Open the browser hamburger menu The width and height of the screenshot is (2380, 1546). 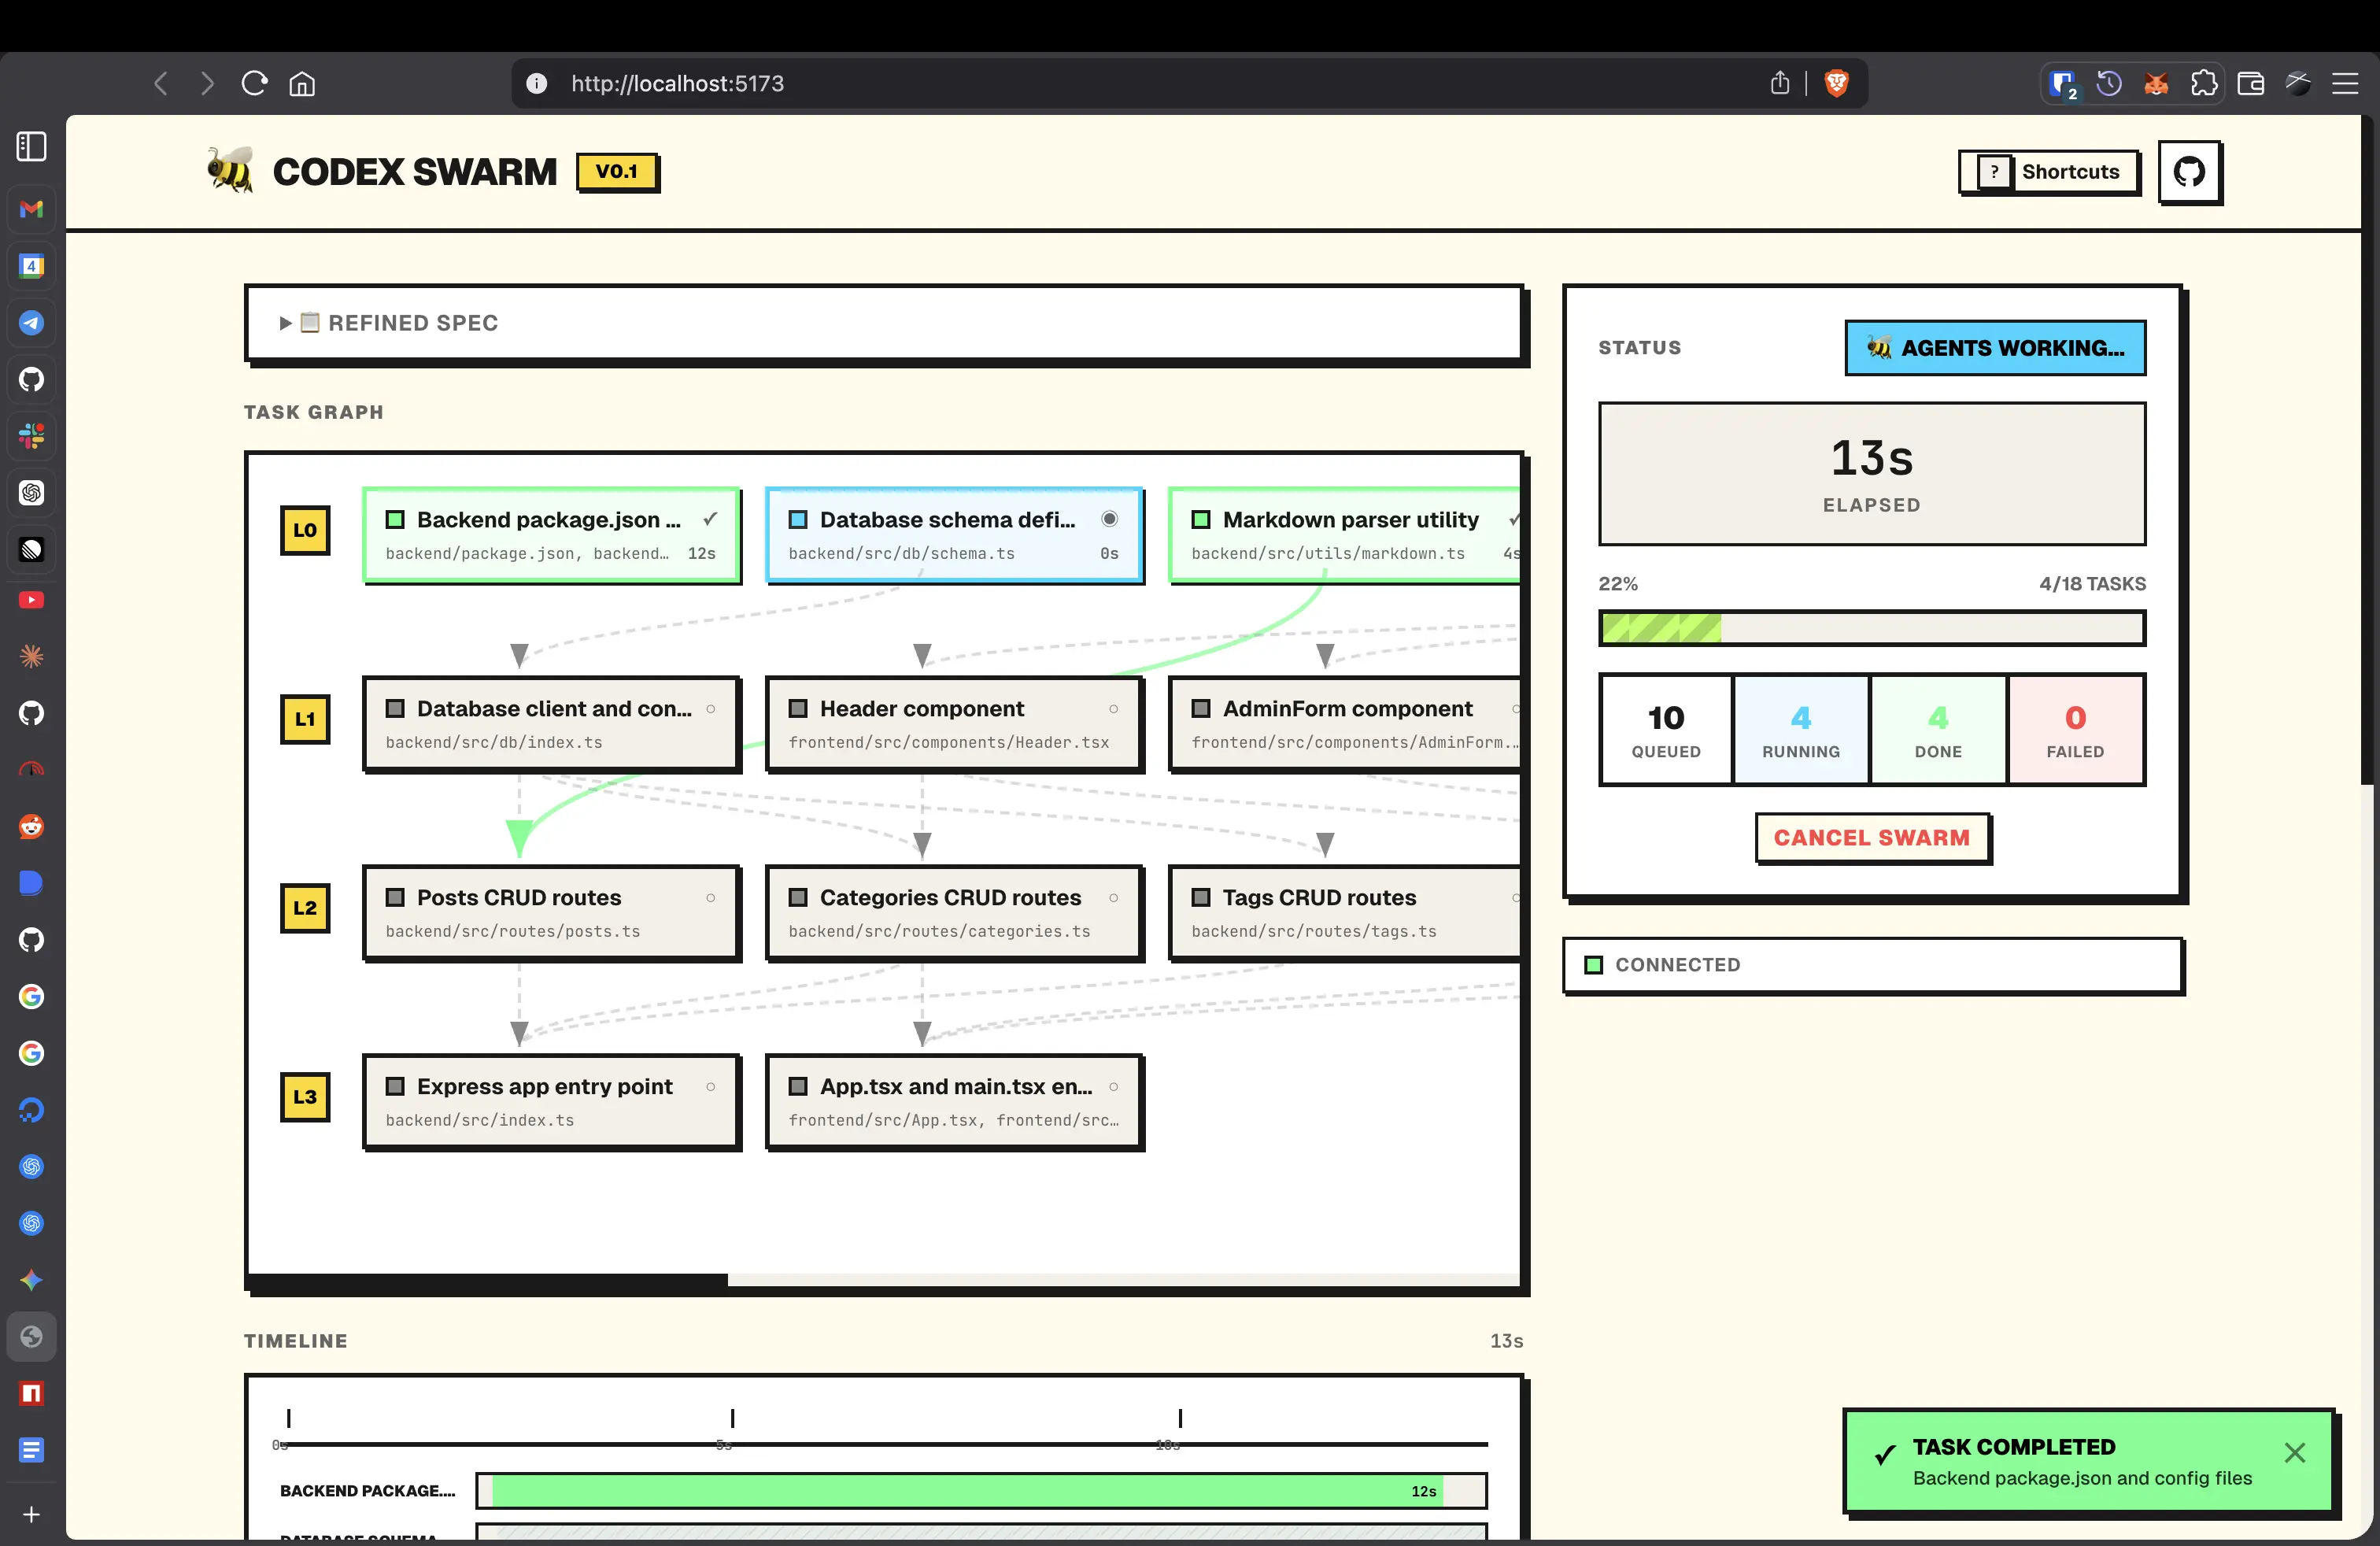pos(2345,83)
